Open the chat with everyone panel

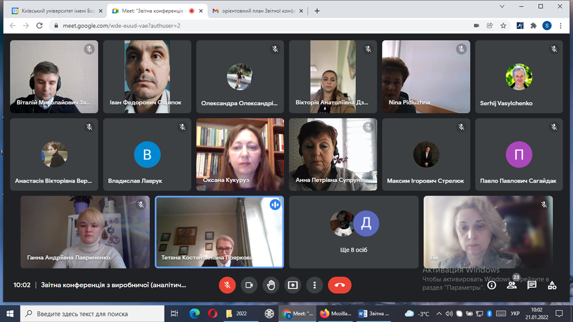[532, 285]
